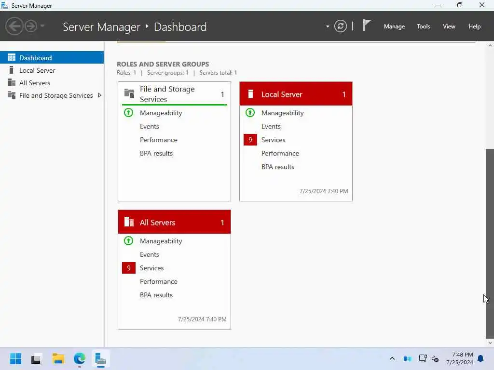The image size is (494, 370).
Task: Show hidden system tray icons
Action: pyautogui.click(x=392, y=358)
